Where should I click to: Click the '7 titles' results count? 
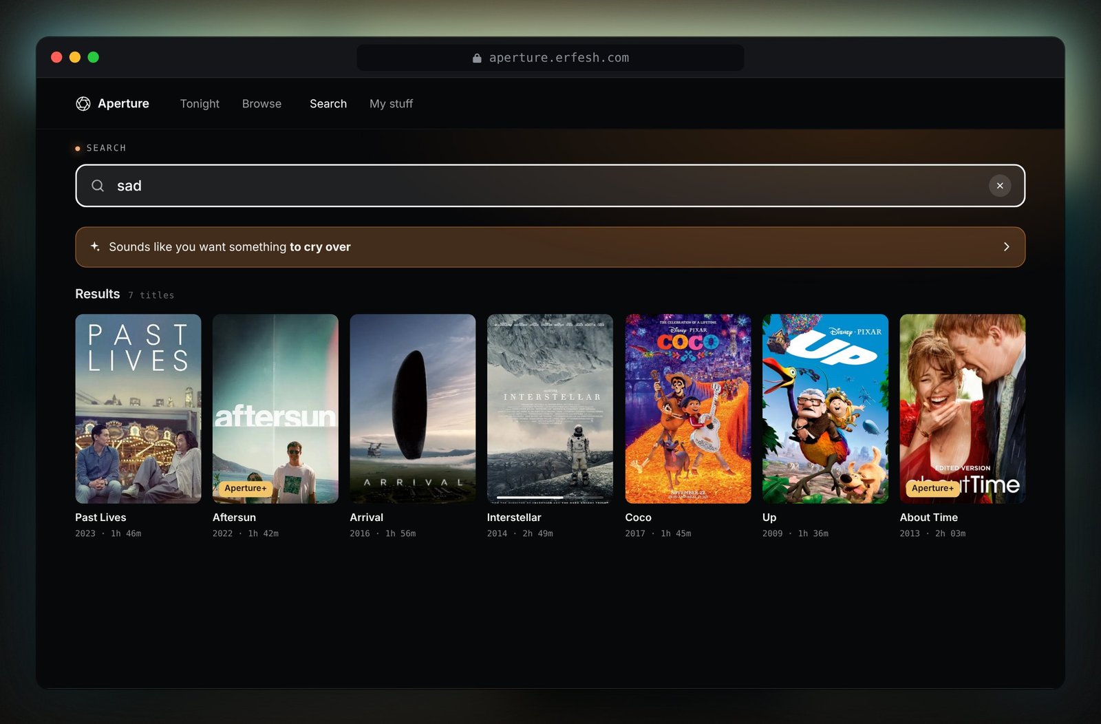pyautogui.click(x=151, y=295)
